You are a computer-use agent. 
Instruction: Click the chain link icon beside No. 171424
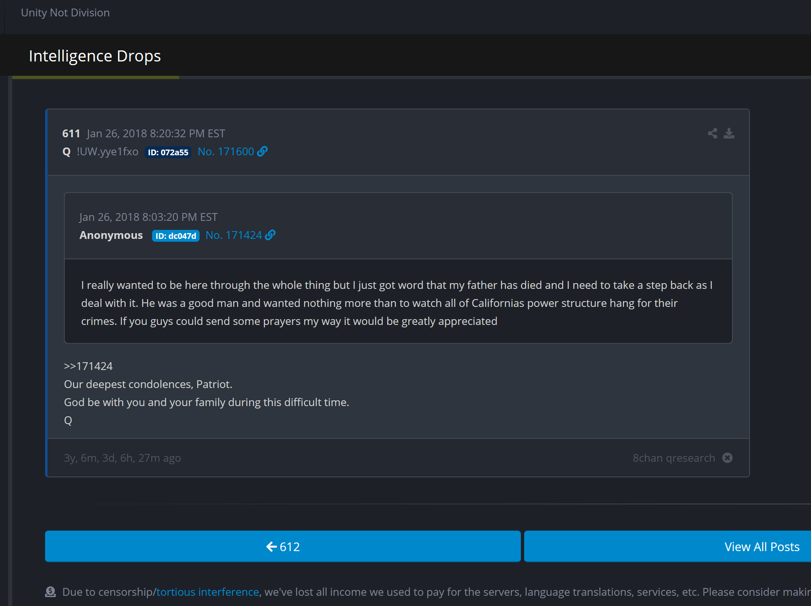pyautogui.click(x=270, y=235)
